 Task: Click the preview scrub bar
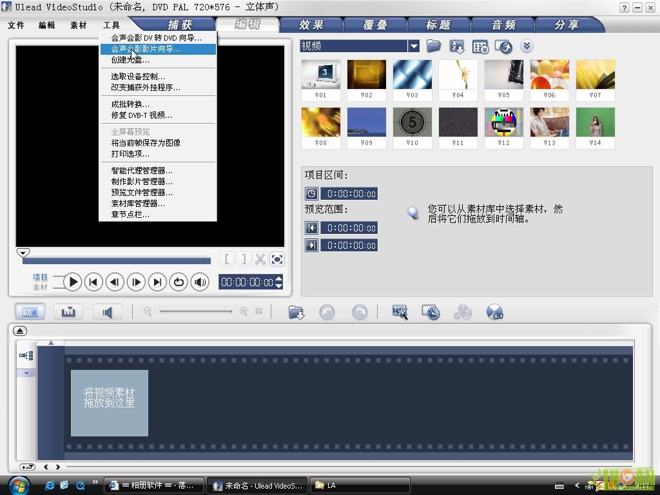[116, 261]
